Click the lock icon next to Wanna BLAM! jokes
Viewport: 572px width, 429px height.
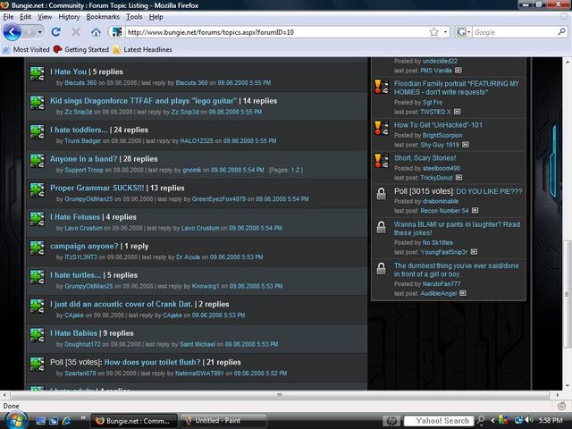pyautogui.click(x=382, y=227)
